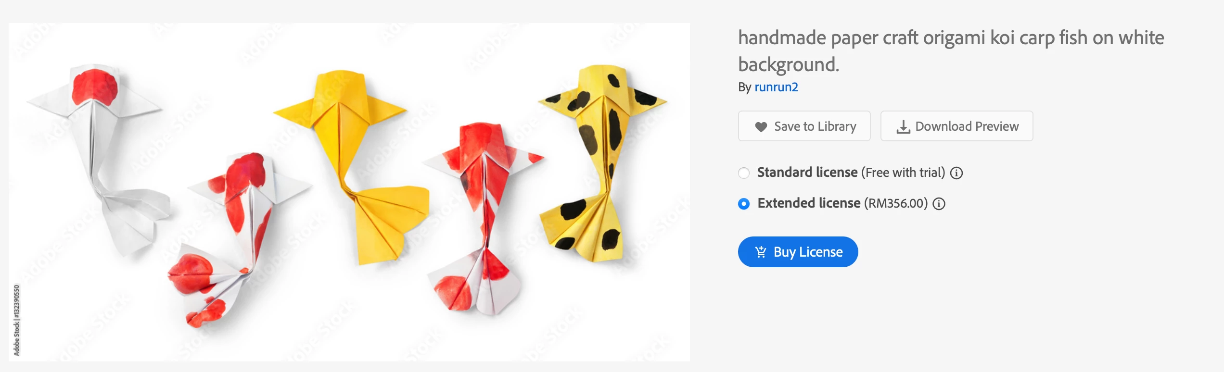Click the Adobe Stock ID vertical label
1224x372 pixels.
[x=16, y=320]
